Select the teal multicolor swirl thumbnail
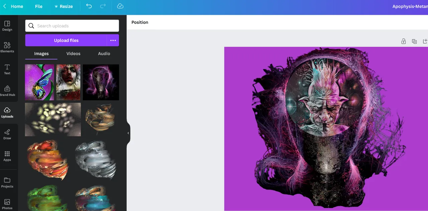This screenshot has width=428, height=211. click(96, 198)
